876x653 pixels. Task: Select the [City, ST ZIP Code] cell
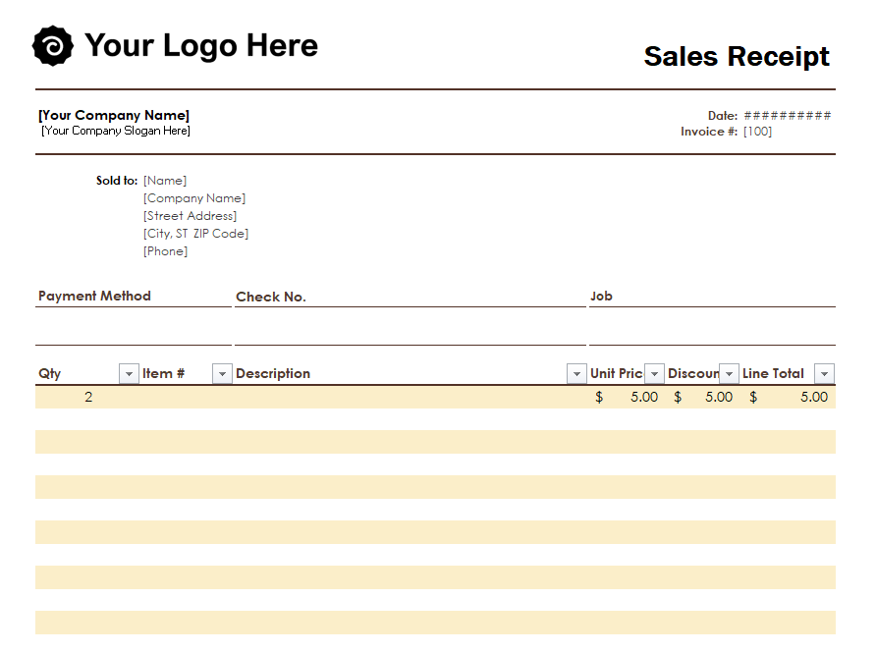click(x=196, y=234)
